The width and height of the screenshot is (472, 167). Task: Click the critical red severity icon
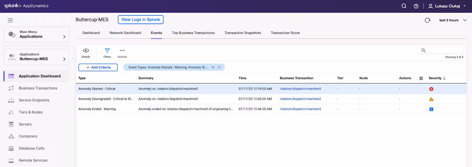click(431, 89)
